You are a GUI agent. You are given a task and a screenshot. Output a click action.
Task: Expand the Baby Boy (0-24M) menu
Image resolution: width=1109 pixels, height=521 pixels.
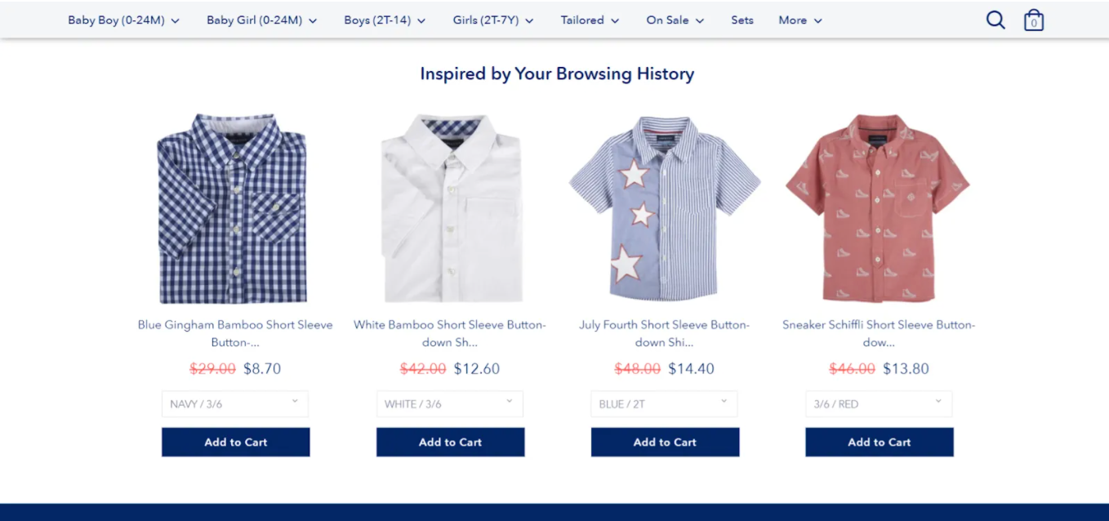point(123,20)
